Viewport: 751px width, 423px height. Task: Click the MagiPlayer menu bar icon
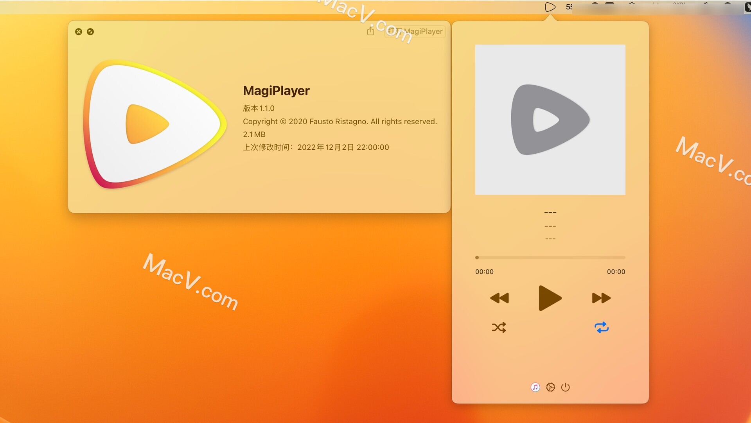[550, 7]
